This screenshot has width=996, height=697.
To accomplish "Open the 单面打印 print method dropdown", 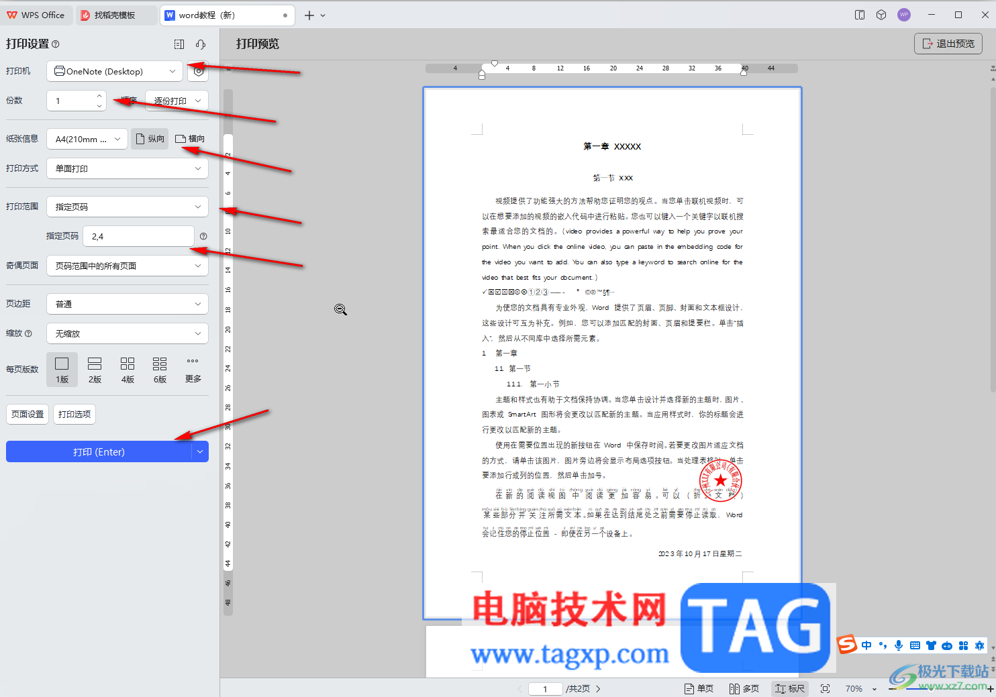I will coord(128,168).
